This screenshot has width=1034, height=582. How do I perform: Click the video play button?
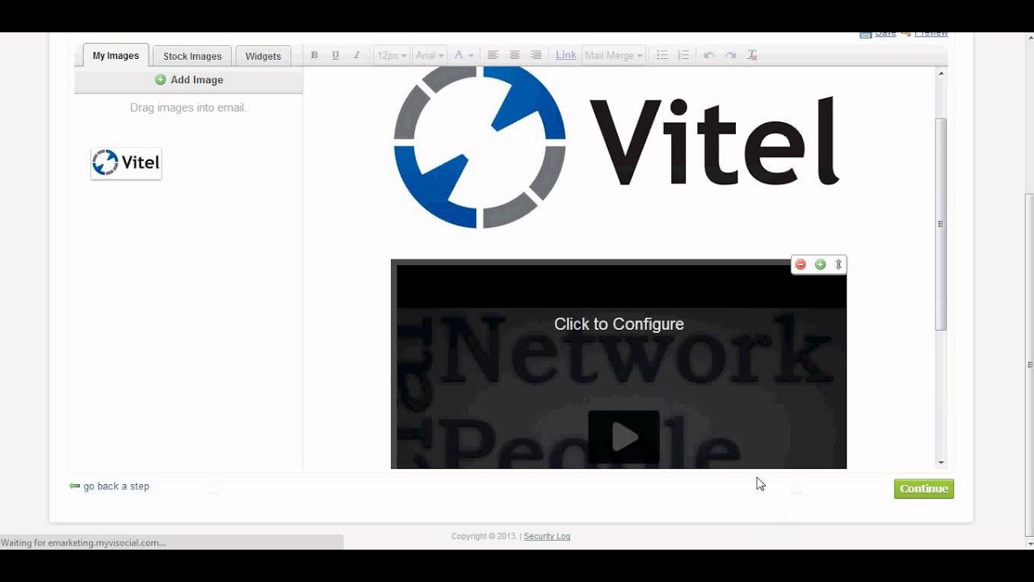(x=624, y=436)
